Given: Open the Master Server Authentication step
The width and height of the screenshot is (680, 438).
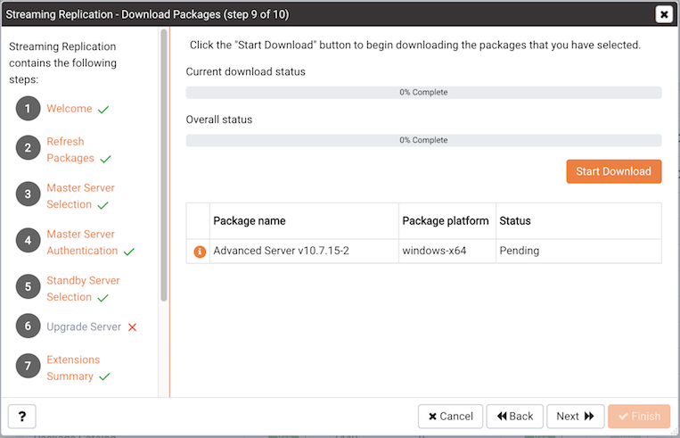Looking at the screenshot, I should point(82,243).
